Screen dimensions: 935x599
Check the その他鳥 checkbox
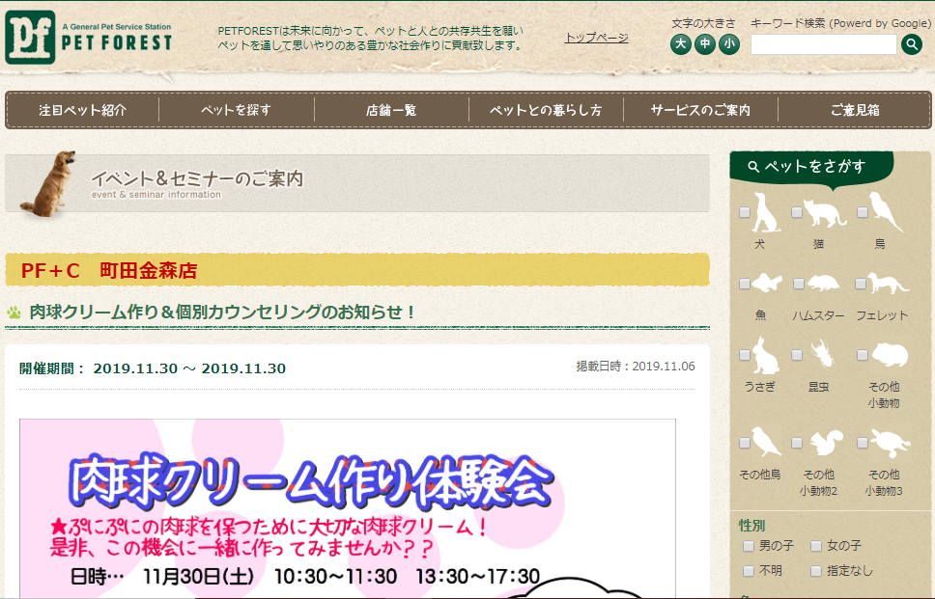[744, 443]
